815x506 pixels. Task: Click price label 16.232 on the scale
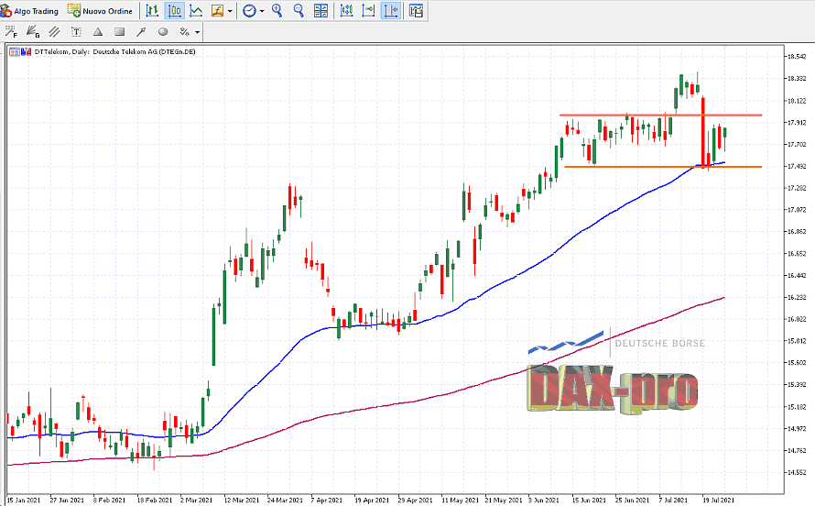[x=797, y=298]
